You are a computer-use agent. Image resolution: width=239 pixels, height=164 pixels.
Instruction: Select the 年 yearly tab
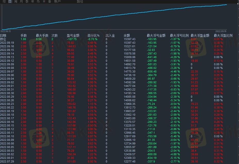(x=32, y=2)
